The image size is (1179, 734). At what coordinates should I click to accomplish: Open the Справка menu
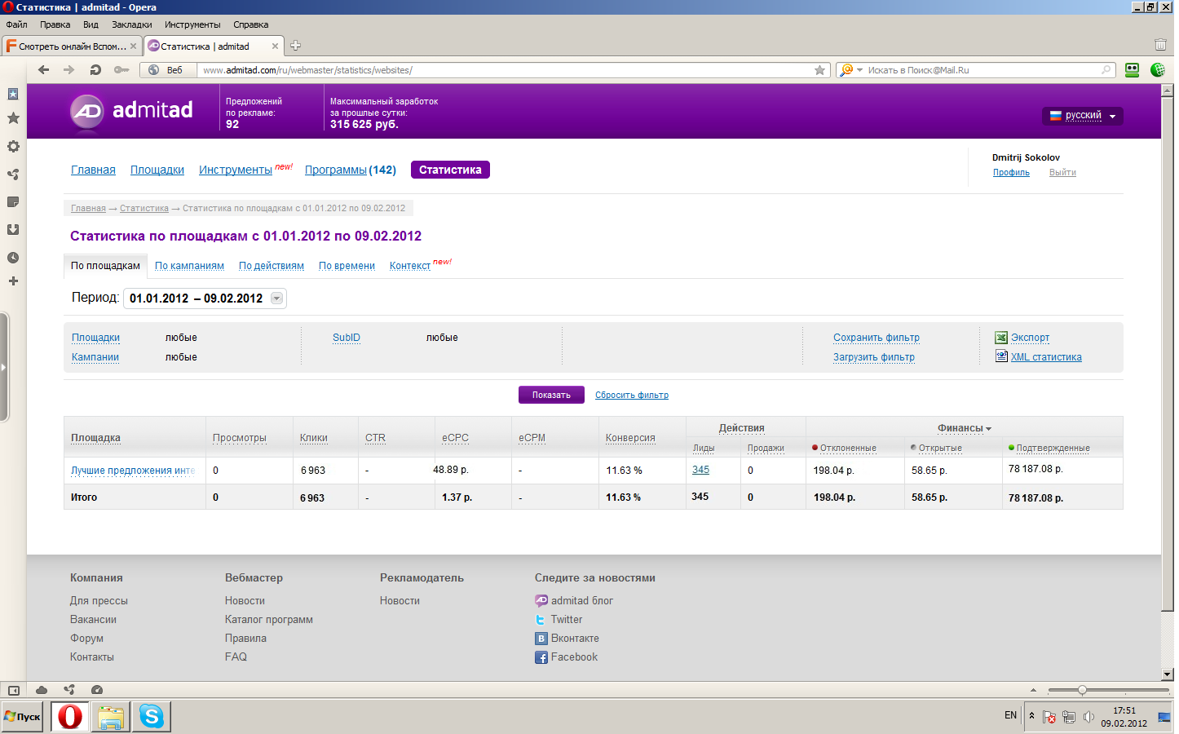coord(250,24)
